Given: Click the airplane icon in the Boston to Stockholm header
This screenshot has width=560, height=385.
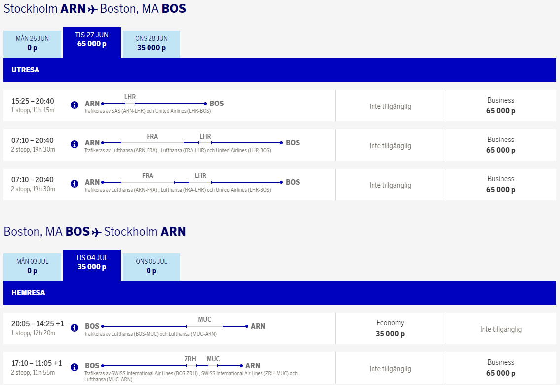Looking at the screenshot, I should 95,232.
